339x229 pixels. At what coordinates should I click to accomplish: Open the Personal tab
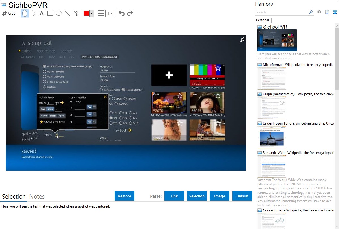click(262, 20)
